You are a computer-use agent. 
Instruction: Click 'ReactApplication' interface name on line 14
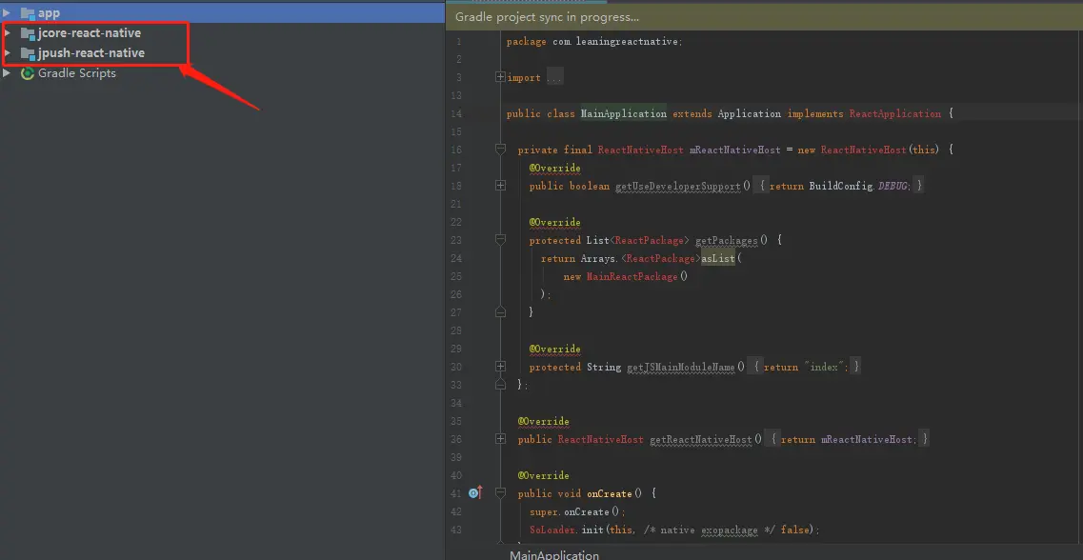[895, 114]
